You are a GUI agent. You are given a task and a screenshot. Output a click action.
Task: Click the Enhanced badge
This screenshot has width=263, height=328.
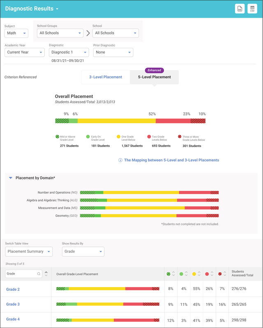tap(155, 70)
